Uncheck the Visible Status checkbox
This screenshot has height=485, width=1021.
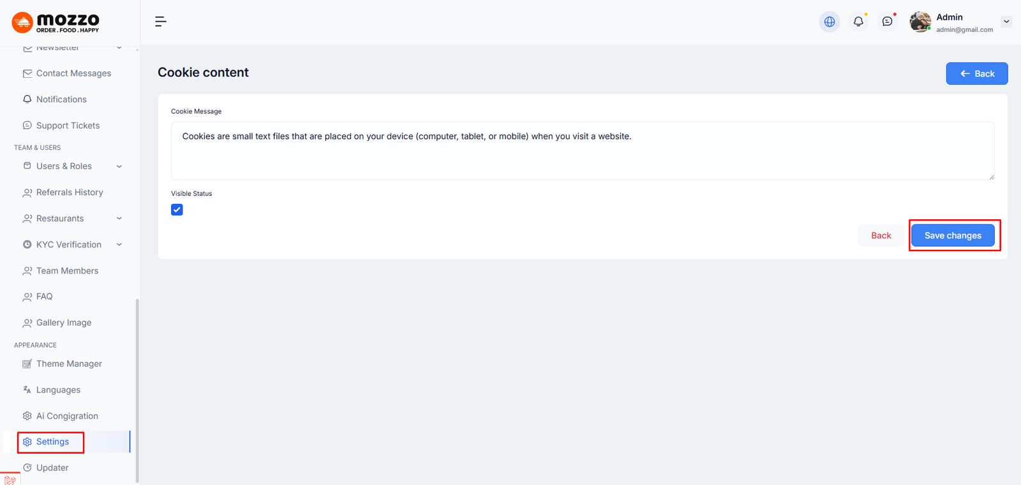point(177,210)
